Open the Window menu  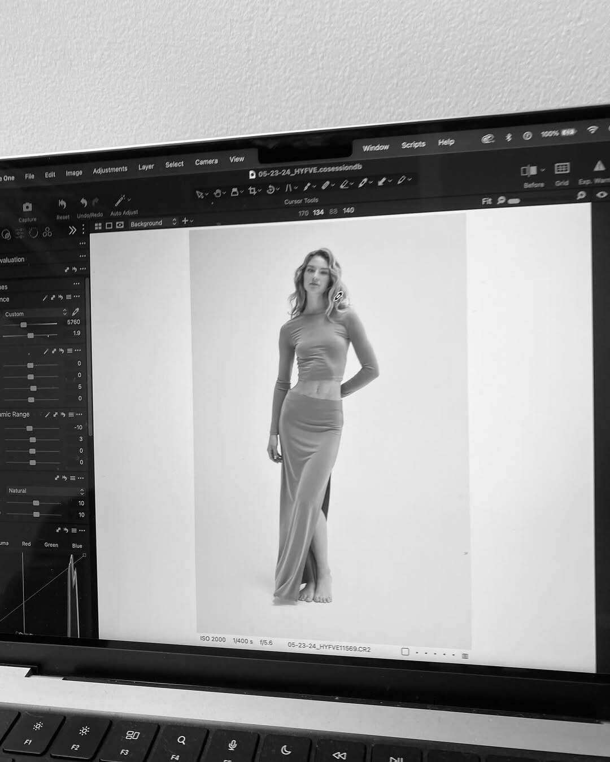pos(376,147)
